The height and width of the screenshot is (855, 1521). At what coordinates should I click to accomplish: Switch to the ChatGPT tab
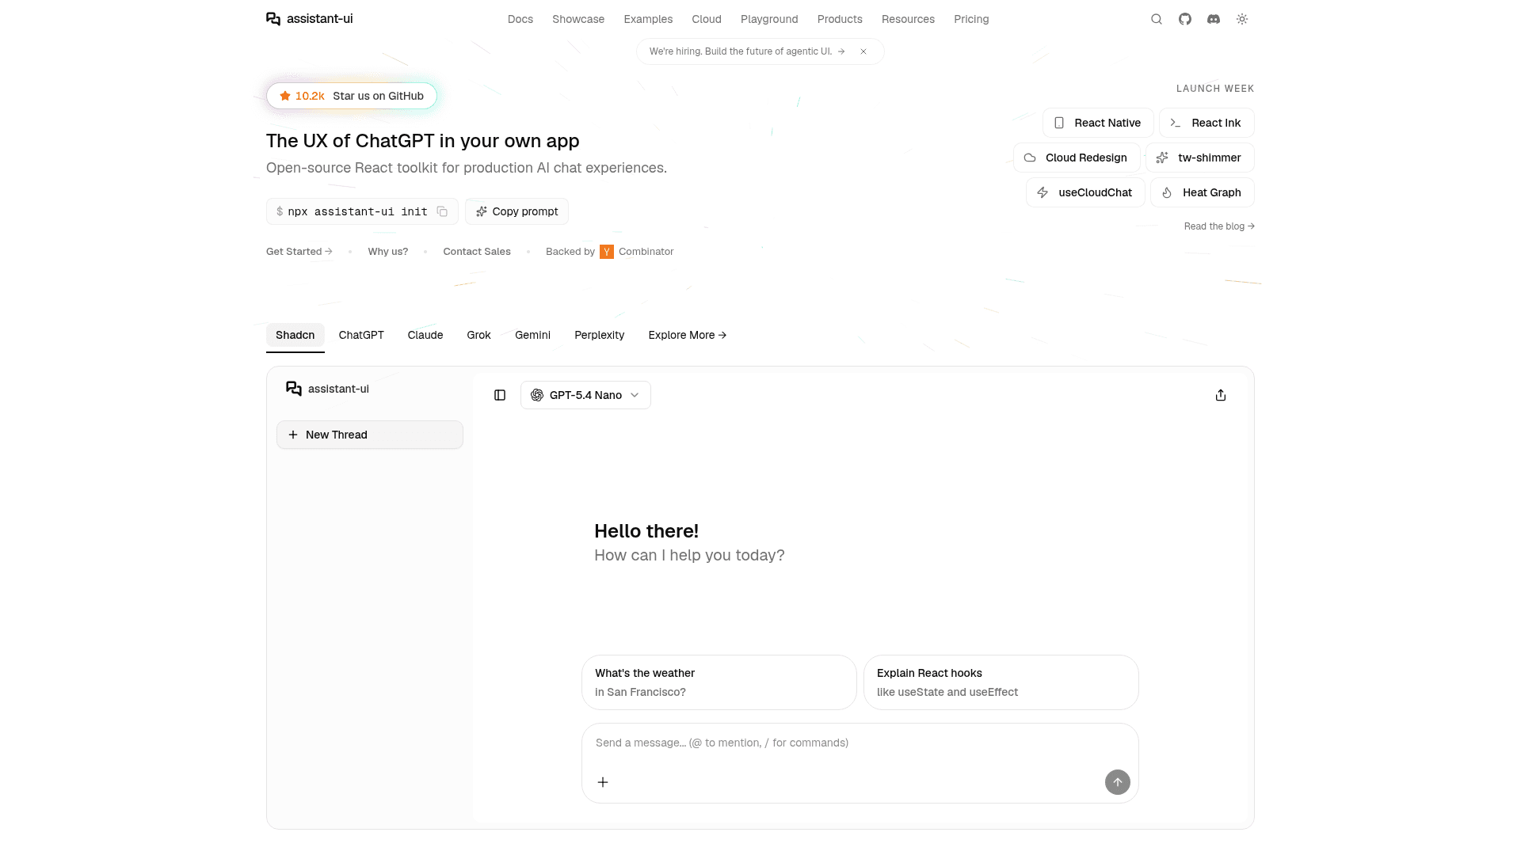pyautogui.click(x=361, y=336)
